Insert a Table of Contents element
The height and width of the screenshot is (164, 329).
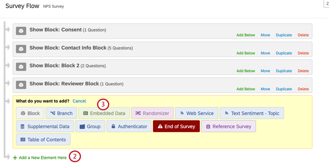click(43, 139)
